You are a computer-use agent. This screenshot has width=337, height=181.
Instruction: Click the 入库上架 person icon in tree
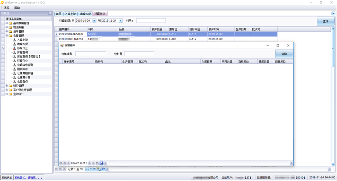(14, 40)
